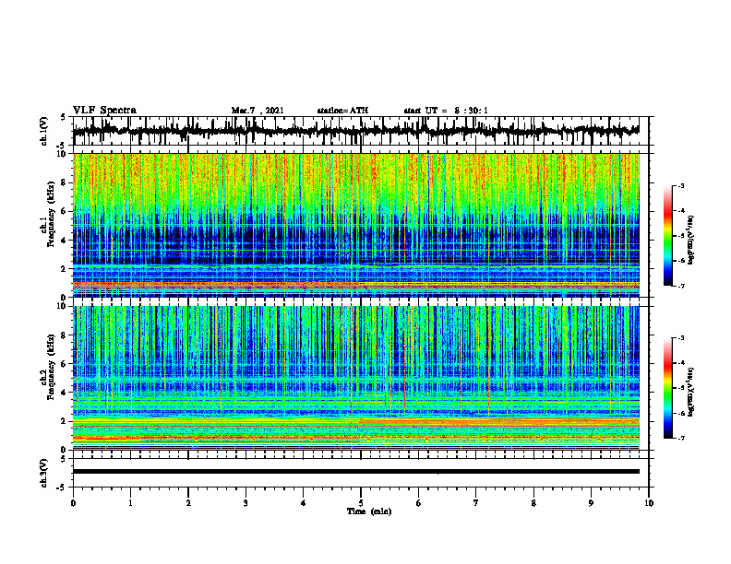This screenshot has height=564, width=731.
Task: Select the ch.1 spectrogram color bar
Action: click(667, 236)
